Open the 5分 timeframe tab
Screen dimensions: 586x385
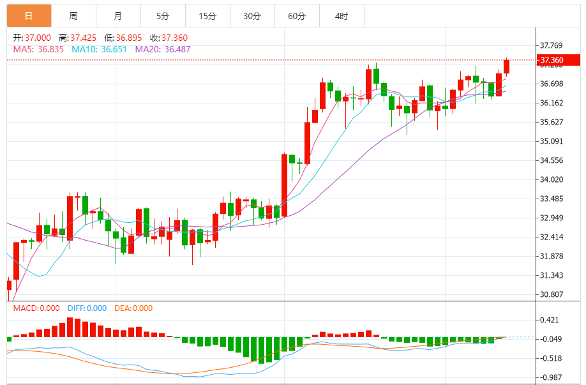[163, 16]
